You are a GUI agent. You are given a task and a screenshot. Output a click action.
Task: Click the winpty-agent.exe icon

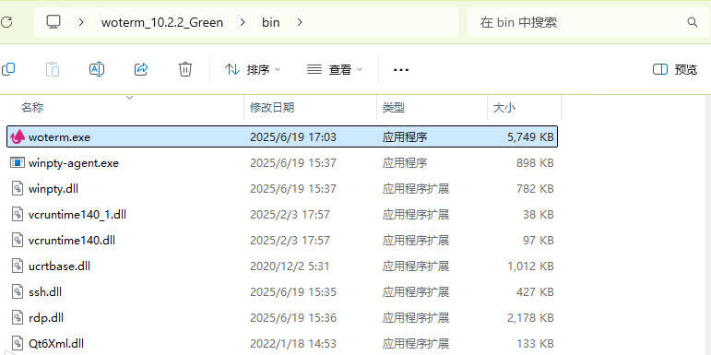(18, 162)
